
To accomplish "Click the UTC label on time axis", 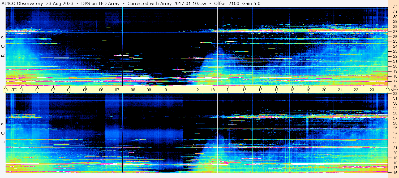I will click(13, 90).
